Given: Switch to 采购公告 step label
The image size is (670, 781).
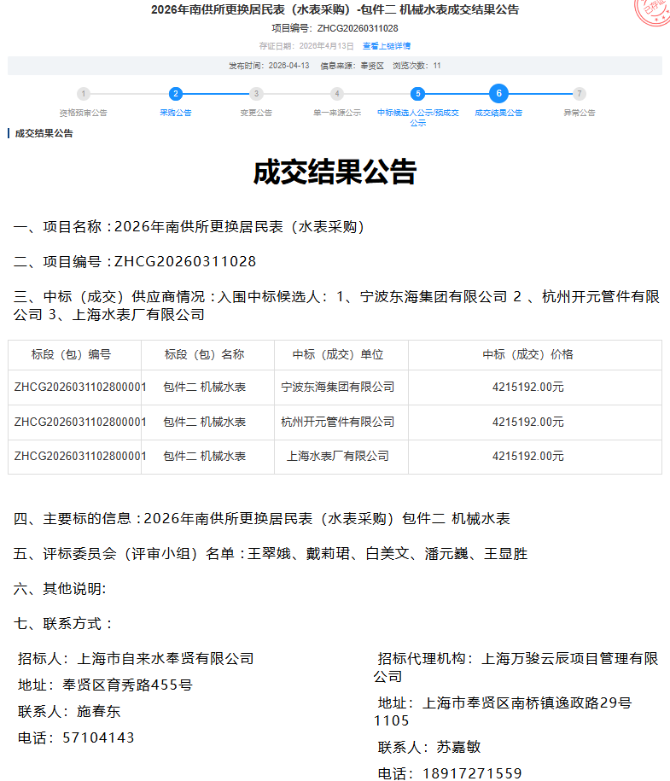Looking at the screenshot, I should tap(175, 113).
